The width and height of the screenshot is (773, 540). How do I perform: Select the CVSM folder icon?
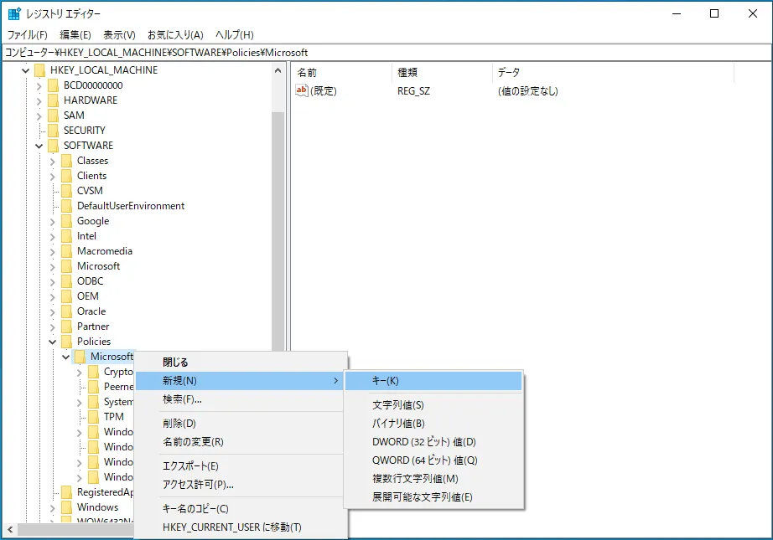[66, 191]
